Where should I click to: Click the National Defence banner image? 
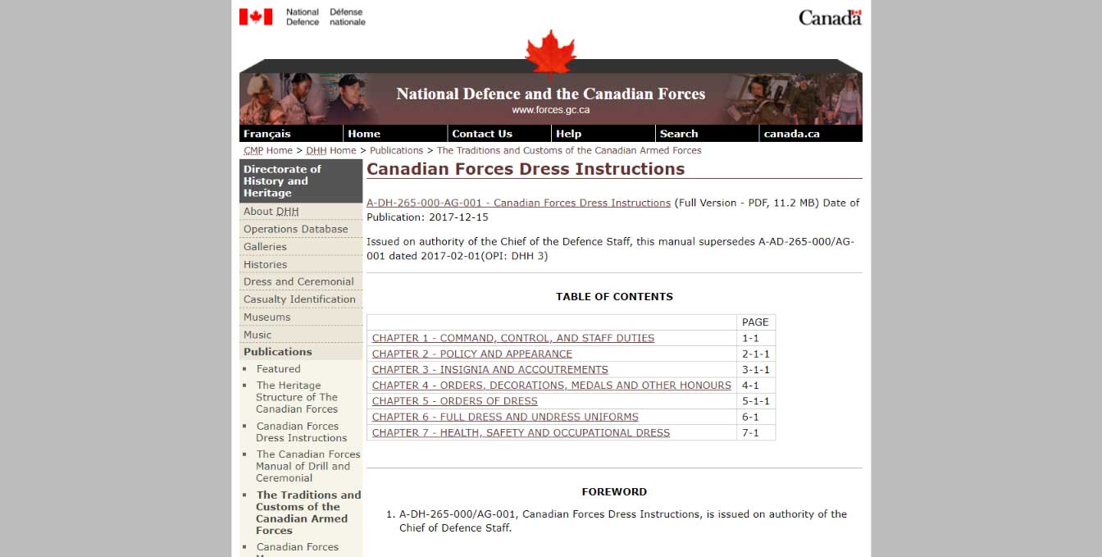click(x=550, y=99)
